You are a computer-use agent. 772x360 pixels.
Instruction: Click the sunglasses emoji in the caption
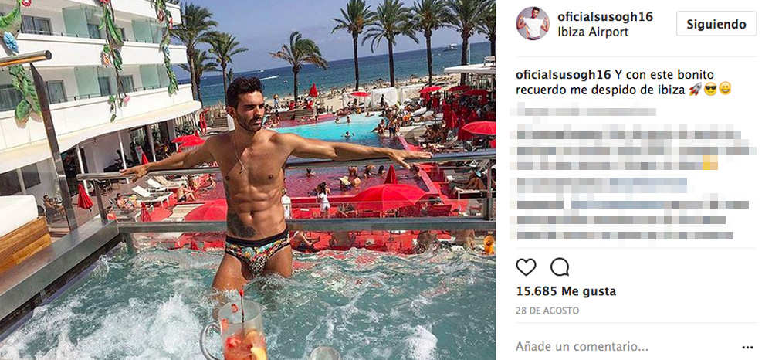pos(710,89)
